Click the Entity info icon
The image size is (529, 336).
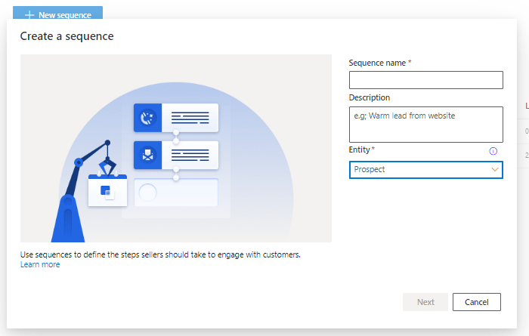493,151
